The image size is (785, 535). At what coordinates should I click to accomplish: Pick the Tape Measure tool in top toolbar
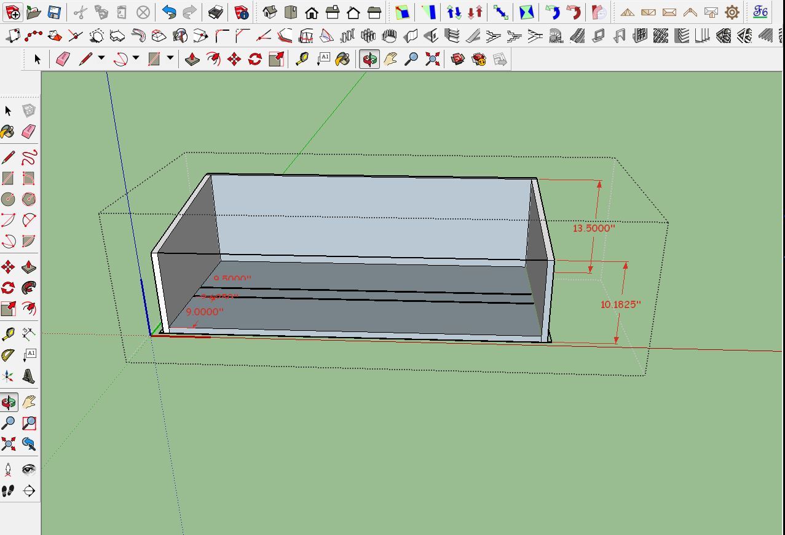tap(302, 59)
